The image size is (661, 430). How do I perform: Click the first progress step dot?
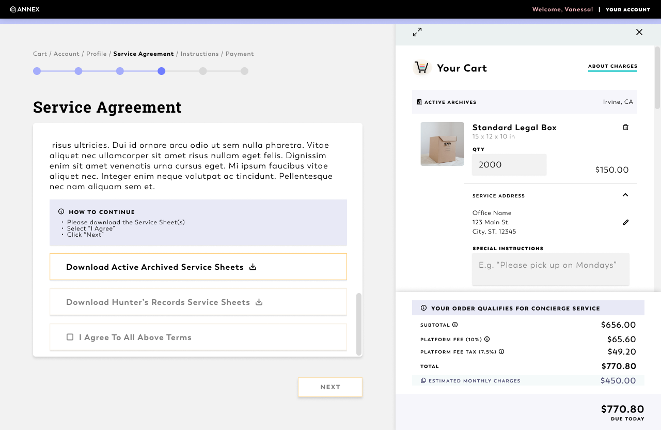click(37, 71)
